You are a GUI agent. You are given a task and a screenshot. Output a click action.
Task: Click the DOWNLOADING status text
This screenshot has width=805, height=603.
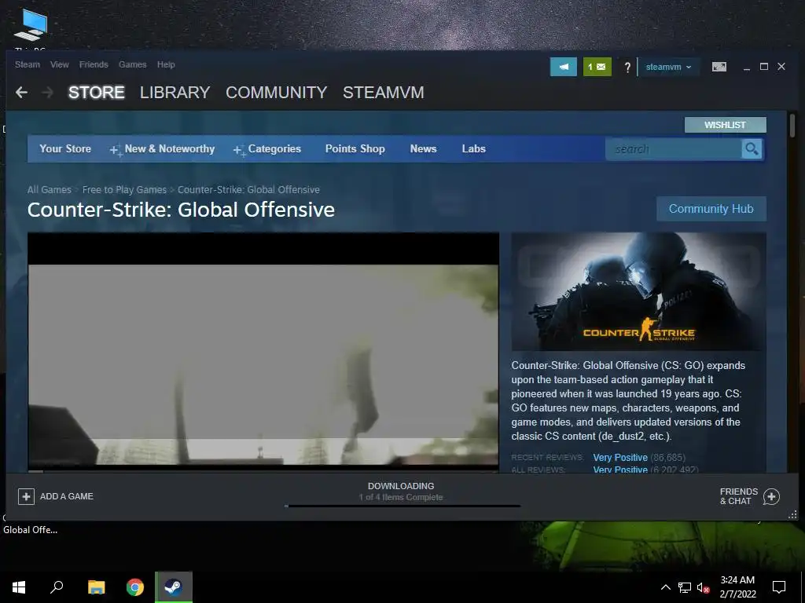pos(401,485)
